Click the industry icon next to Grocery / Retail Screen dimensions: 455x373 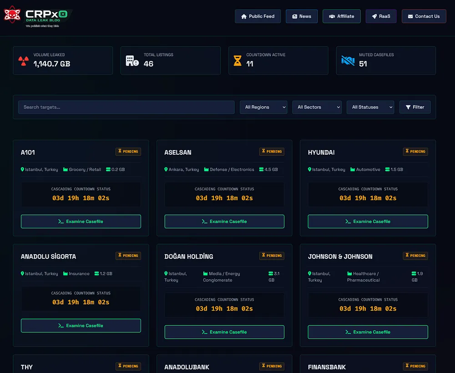65,169
